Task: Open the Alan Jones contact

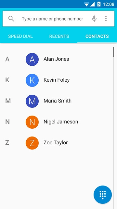Action: coord(56,59)
